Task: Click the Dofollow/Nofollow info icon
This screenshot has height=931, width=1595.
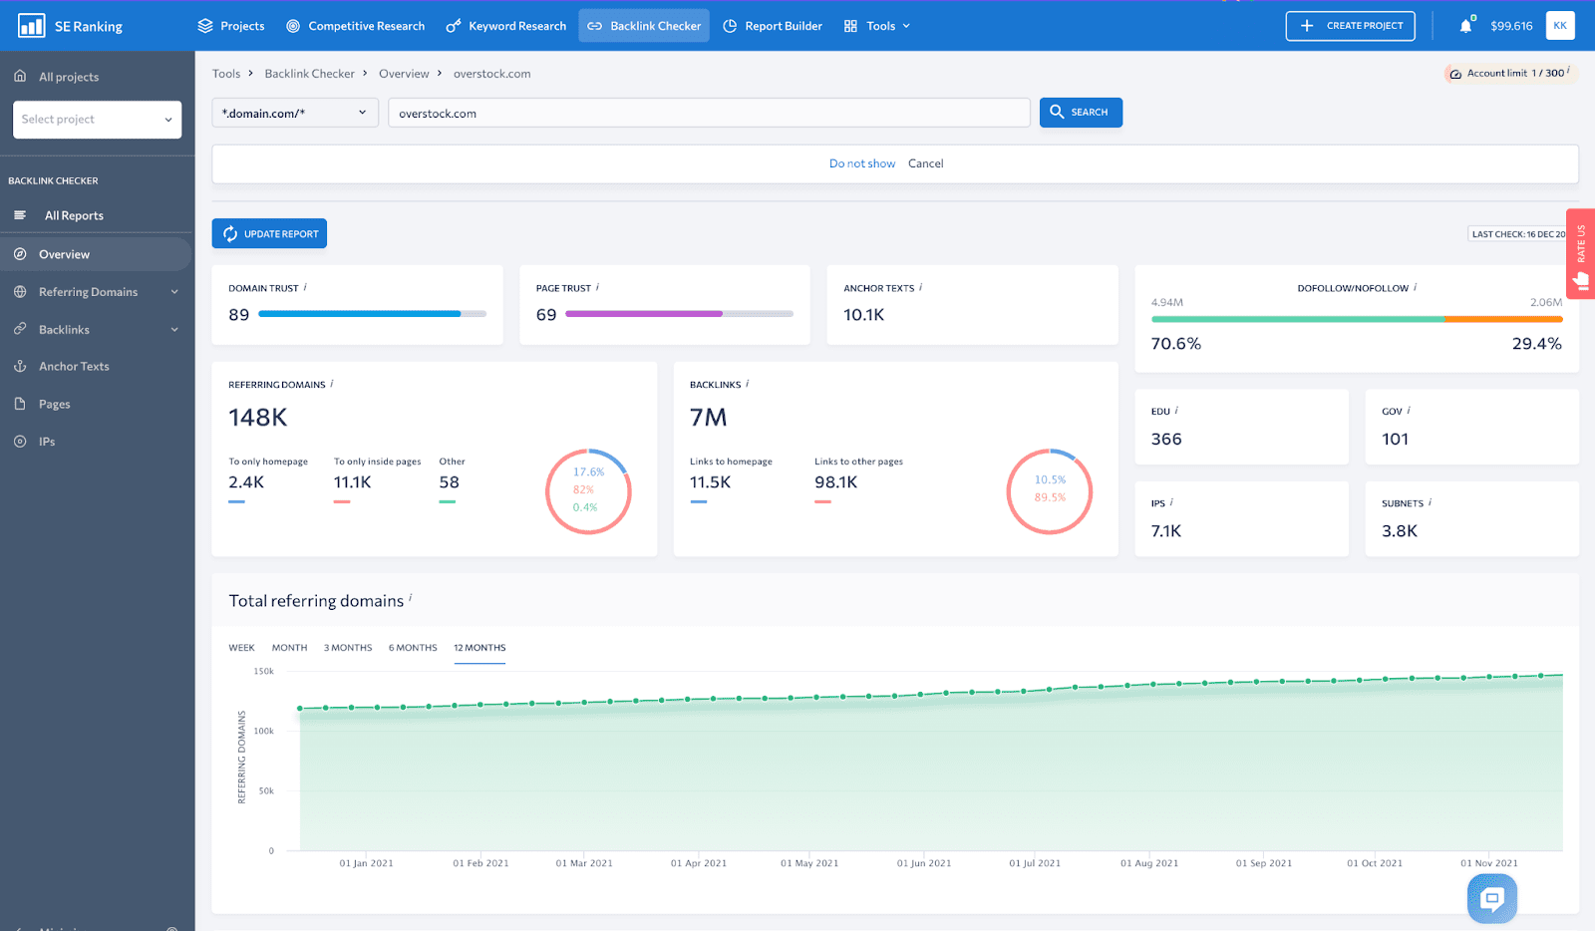Action: tap(1415, 287)
